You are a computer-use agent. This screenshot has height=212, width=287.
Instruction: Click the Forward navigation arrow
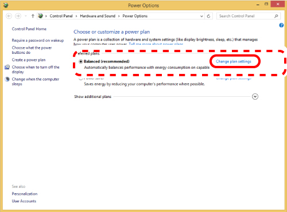18,16
